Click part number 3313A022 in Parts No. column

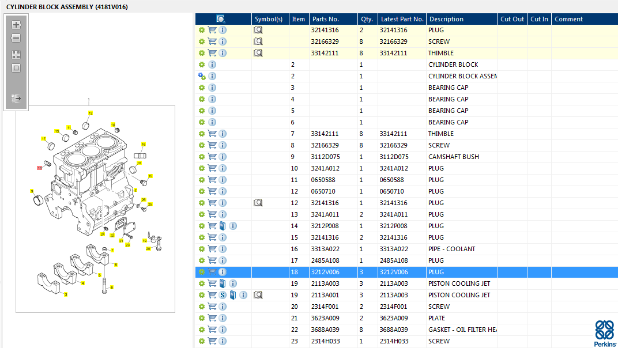click(x=325, y=249)
